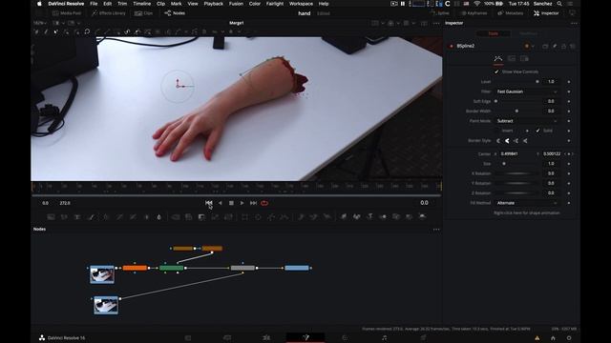
Task: Add a BSpline mask from the toolbar
Action: pyautogui.click(x=284, y=216)
